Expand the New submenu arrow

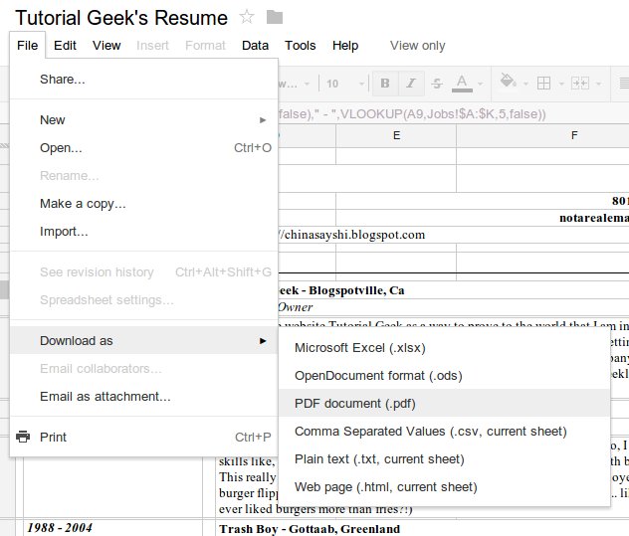click(x=263, y=120)
